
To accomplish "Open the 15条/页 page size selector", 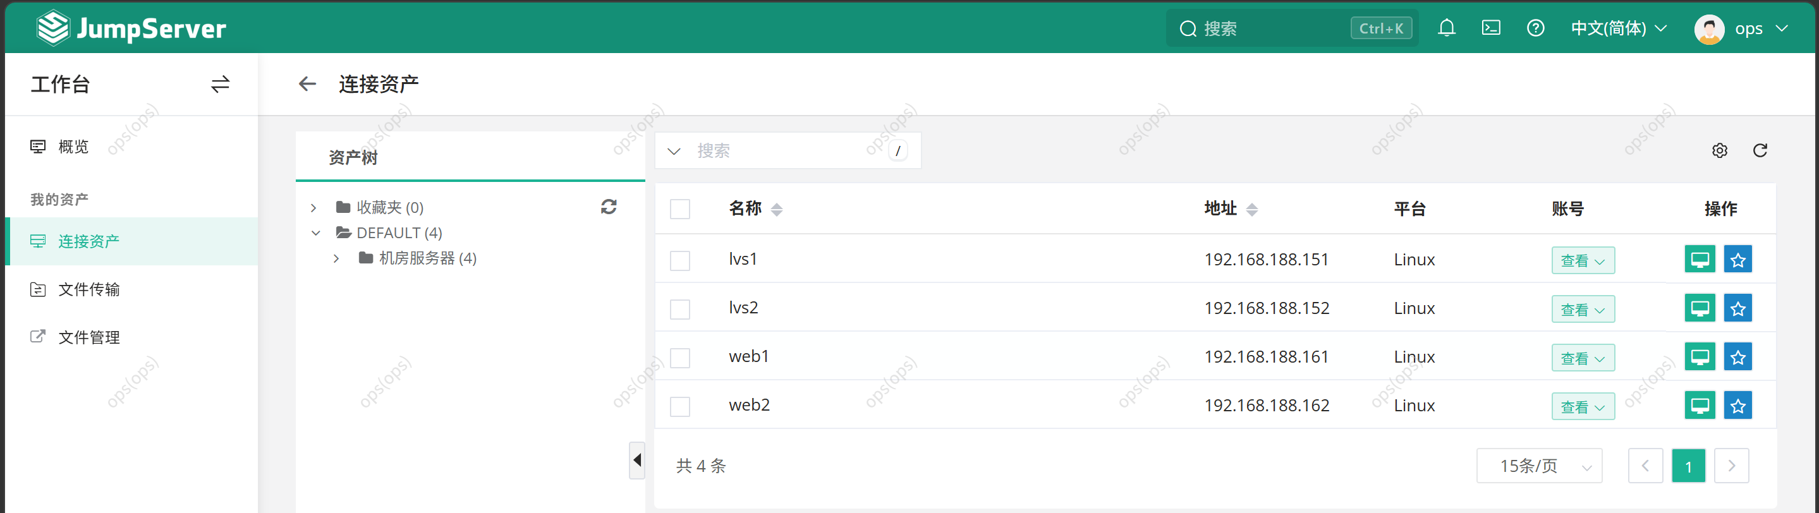I will [x=1538, y=466].
